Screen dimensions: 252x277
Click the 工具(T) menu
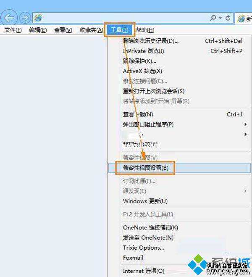coord(120,30)
